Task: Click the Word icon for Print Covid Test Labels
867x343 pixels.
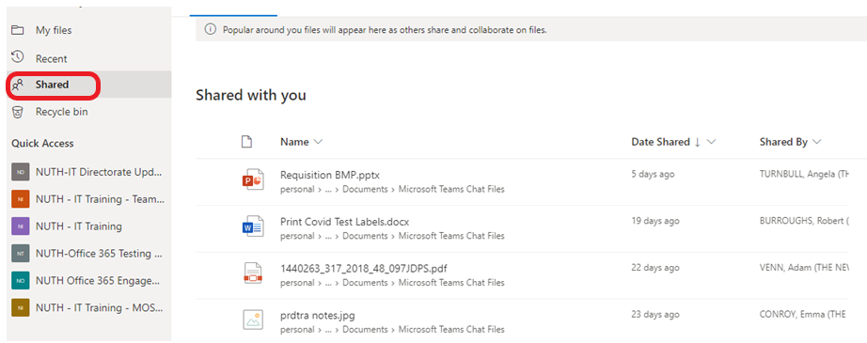Action: [x=253, y=228]
